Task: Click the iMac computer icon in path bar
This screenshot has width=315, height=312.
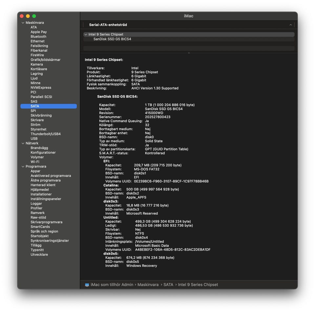Action: pyautogui.click(x=87, y=285)
